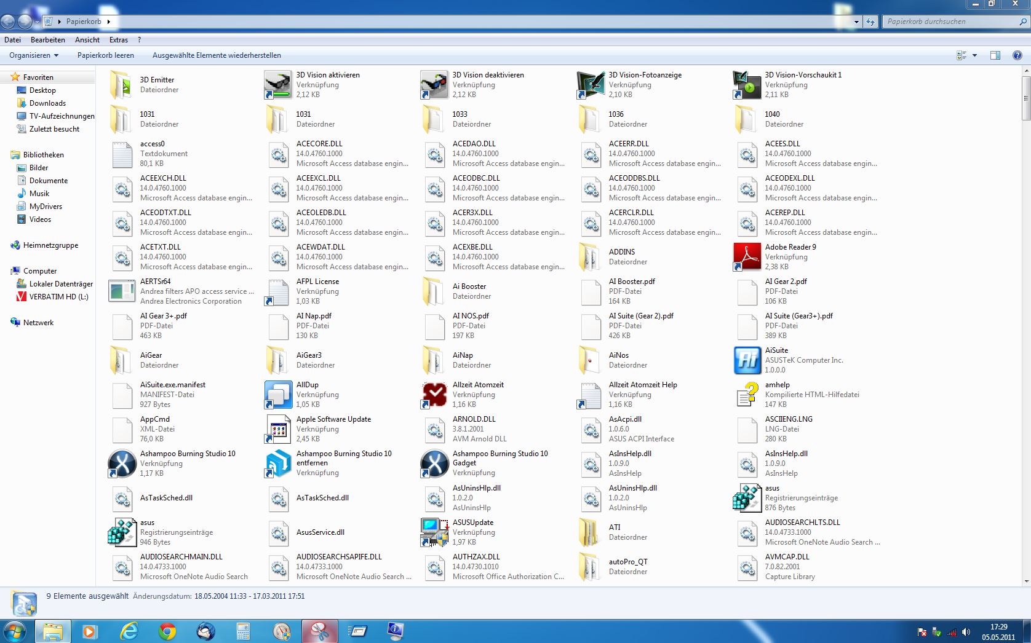Open Google Chrome from the taskbar

point(167,631)
